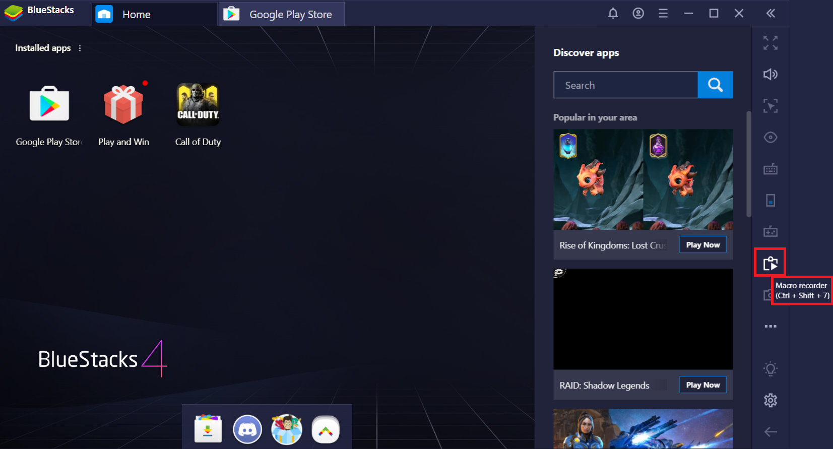The height and width of the screenshot is (449, 833).
Task: Open the Installed apps options menu
Action: (x=80, y=48)
